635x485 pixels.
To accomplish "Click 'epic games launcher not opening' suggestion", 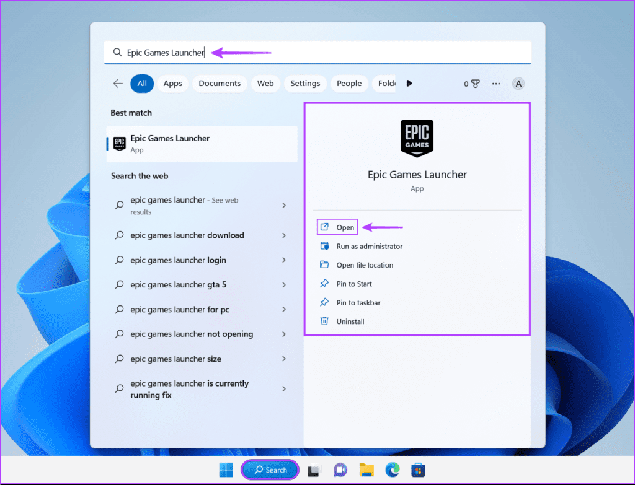I will pyautogui.click(x=202, y=334).
